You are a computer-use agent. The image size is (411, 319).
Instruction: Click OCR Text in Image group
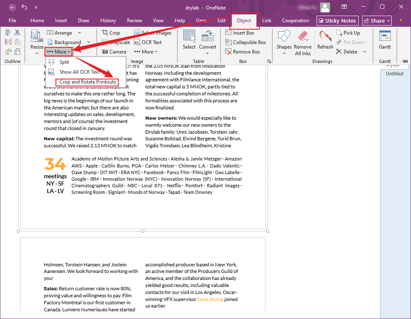(148, 42)
